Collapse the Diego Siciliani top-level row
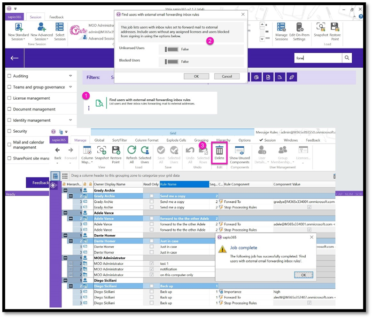This screenshot has height=318, width=372. point(65,280)
